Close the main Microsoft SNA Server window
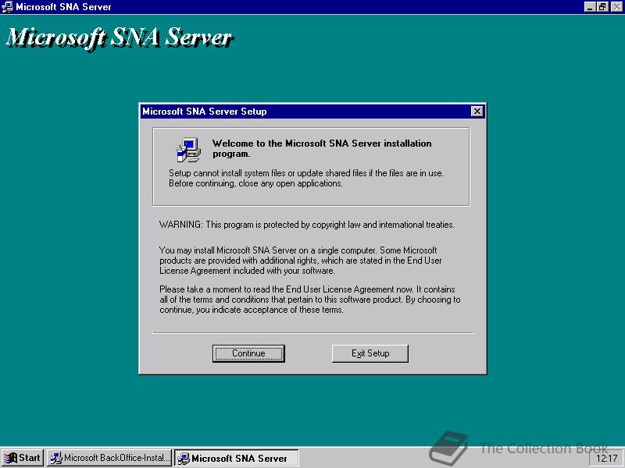 [616, 7]
